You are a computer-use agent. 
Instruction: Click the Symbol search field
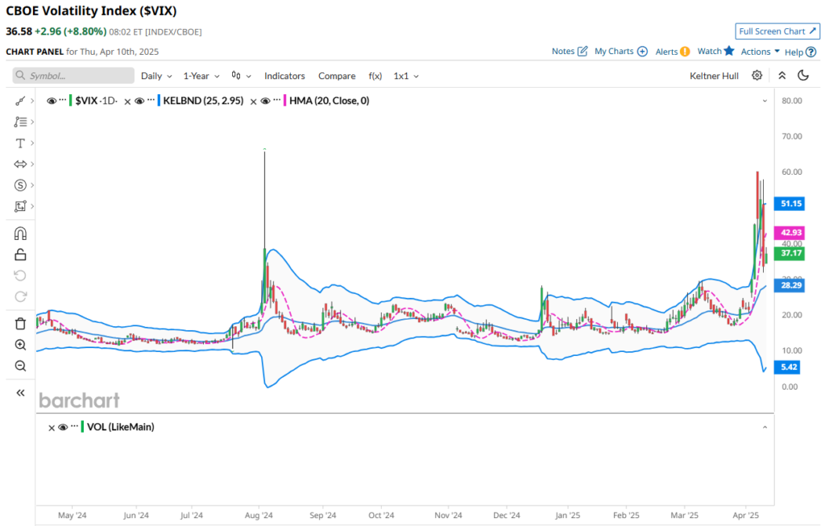click(x=74, y=76)
